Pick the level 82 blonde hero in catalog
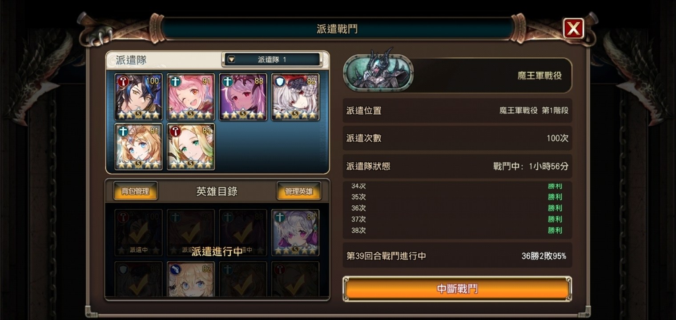 point(191,279)
